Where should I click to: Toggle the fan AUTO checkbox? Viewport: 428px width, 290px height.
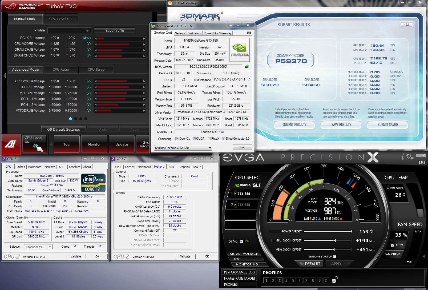coord(393,245)
